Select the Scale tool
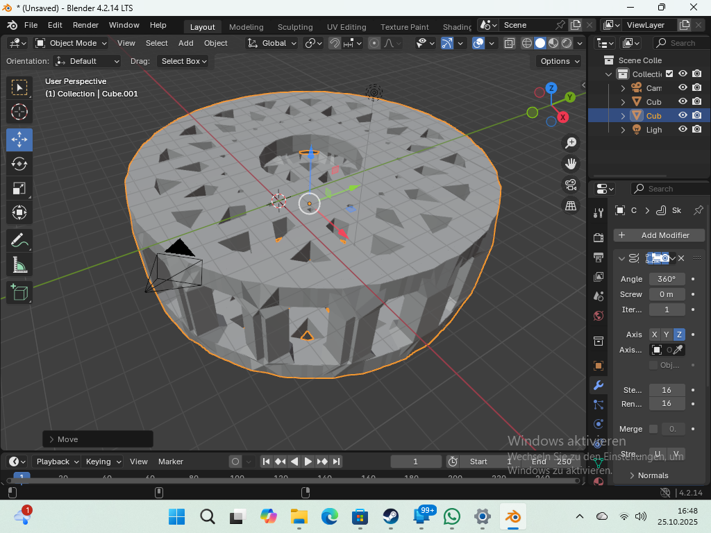The image size is (711, 533). click(19, 188)
